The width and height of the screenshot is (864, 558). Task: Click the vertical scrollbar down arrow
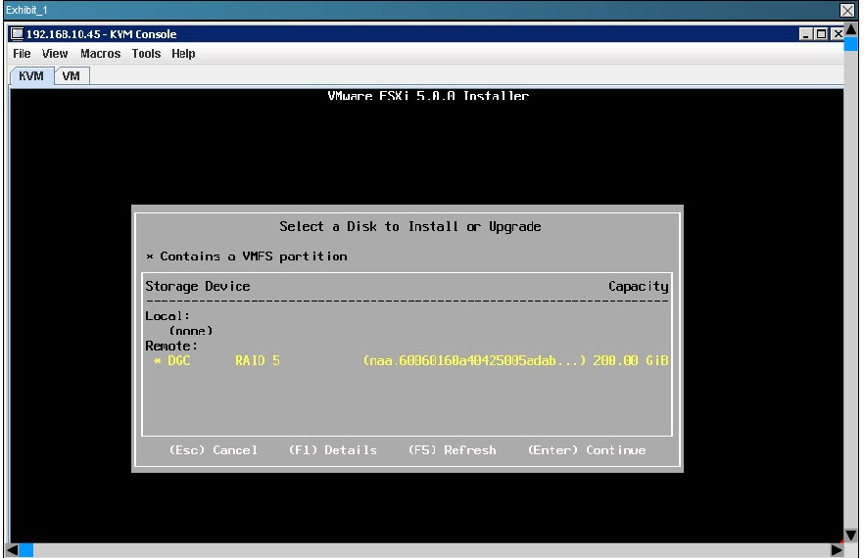pos(851,535)
